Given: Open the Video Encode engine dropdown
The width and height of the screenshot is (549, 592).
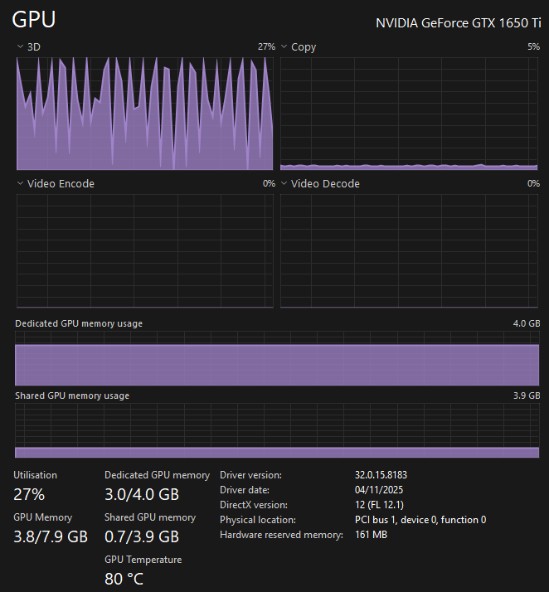Looking at the screenshot, I should coord(20,184).
